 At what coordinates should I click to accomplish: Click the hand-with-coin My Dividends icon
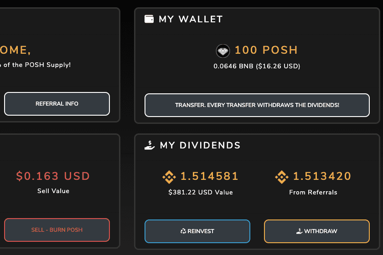pos(150,145)
